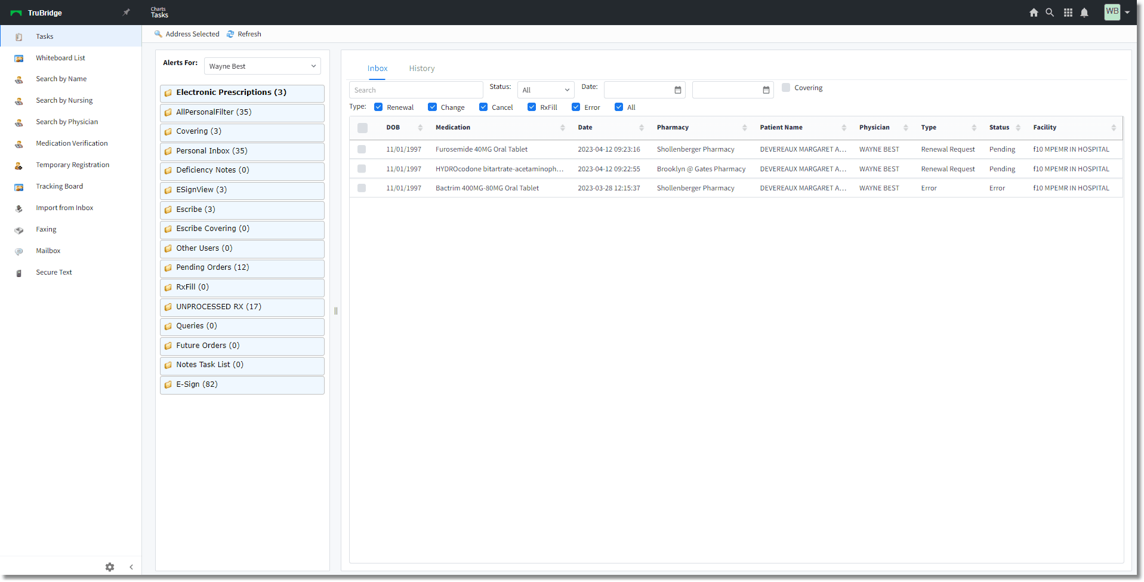Open Secure Text menu item
The width and height of the screenshot is (1144, 582).
point(54,272)
